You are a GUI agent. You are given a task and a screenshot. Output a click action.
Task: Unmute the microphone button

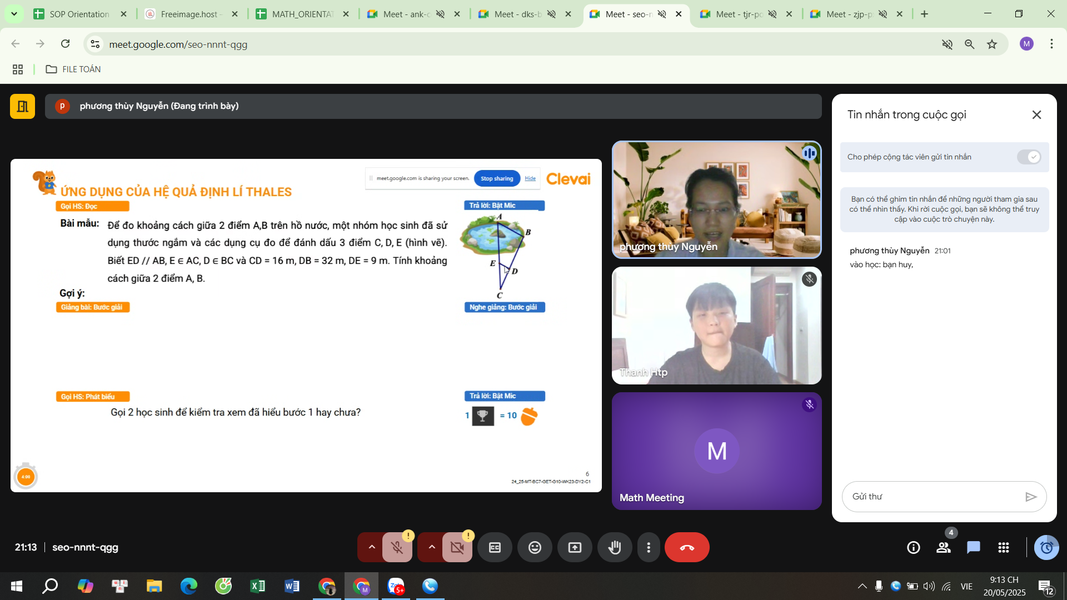pos(397,548)
